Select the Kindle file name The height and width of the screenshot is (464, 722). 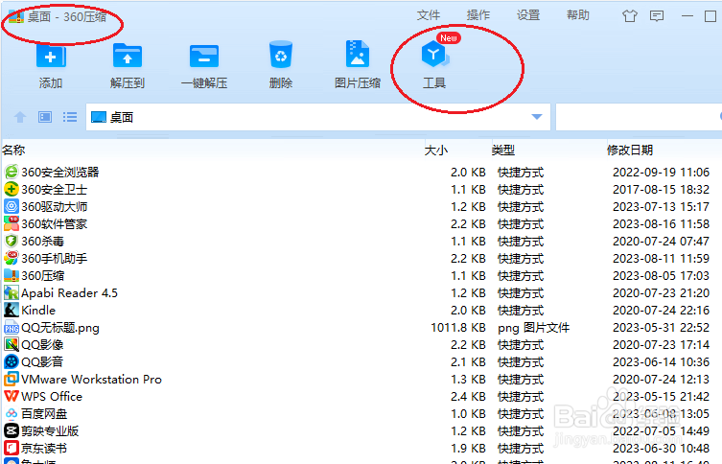pos(38,311)
